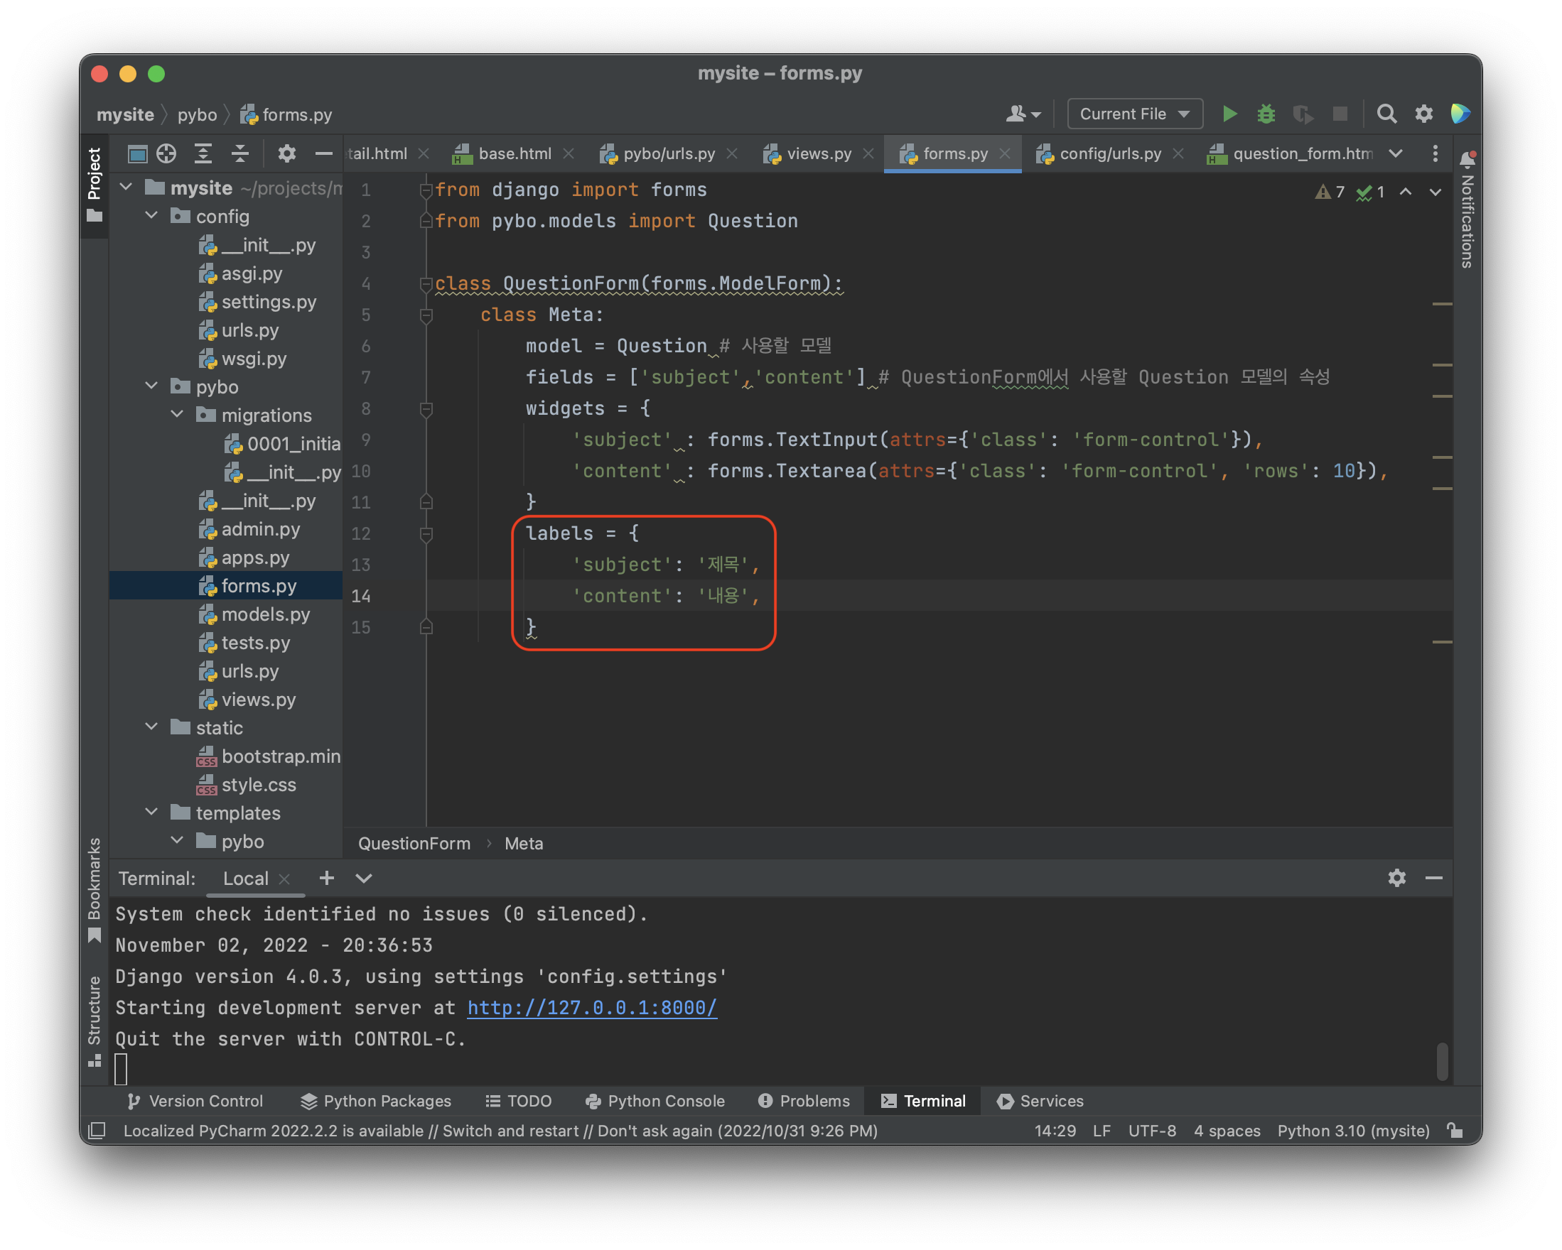1562x1250 pixels.
Task: Click Collapse All in project toolbar
Action: (x=239, y=153)
